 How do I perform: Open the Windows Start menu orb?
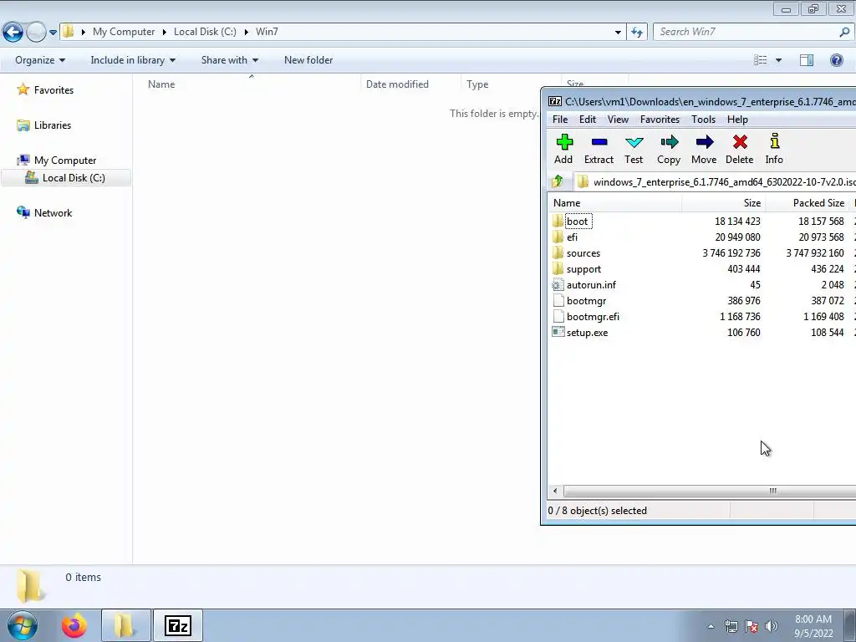click(x=23, y=625)
